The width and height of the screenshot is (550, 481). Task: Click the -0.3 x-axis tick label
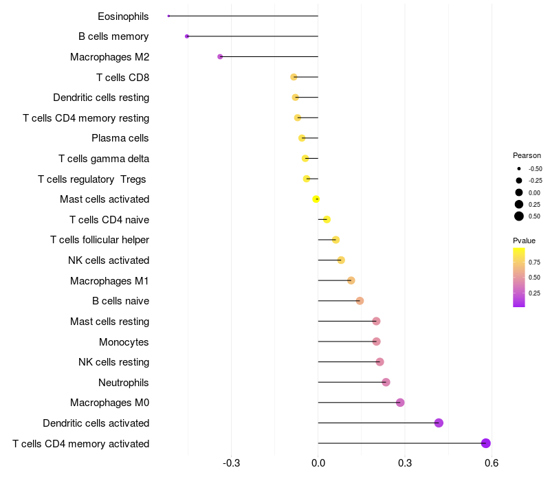pyautogui.click(x=232, y=462)
